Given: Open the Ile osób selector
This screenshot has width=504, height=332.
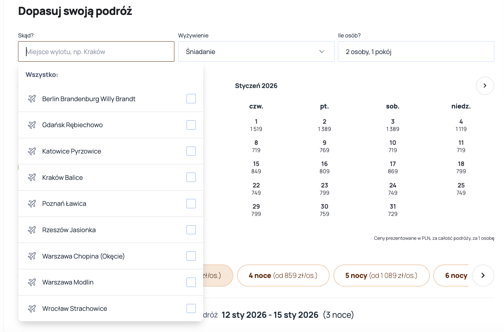Looking at the screenshot, I should pos(416,52).
